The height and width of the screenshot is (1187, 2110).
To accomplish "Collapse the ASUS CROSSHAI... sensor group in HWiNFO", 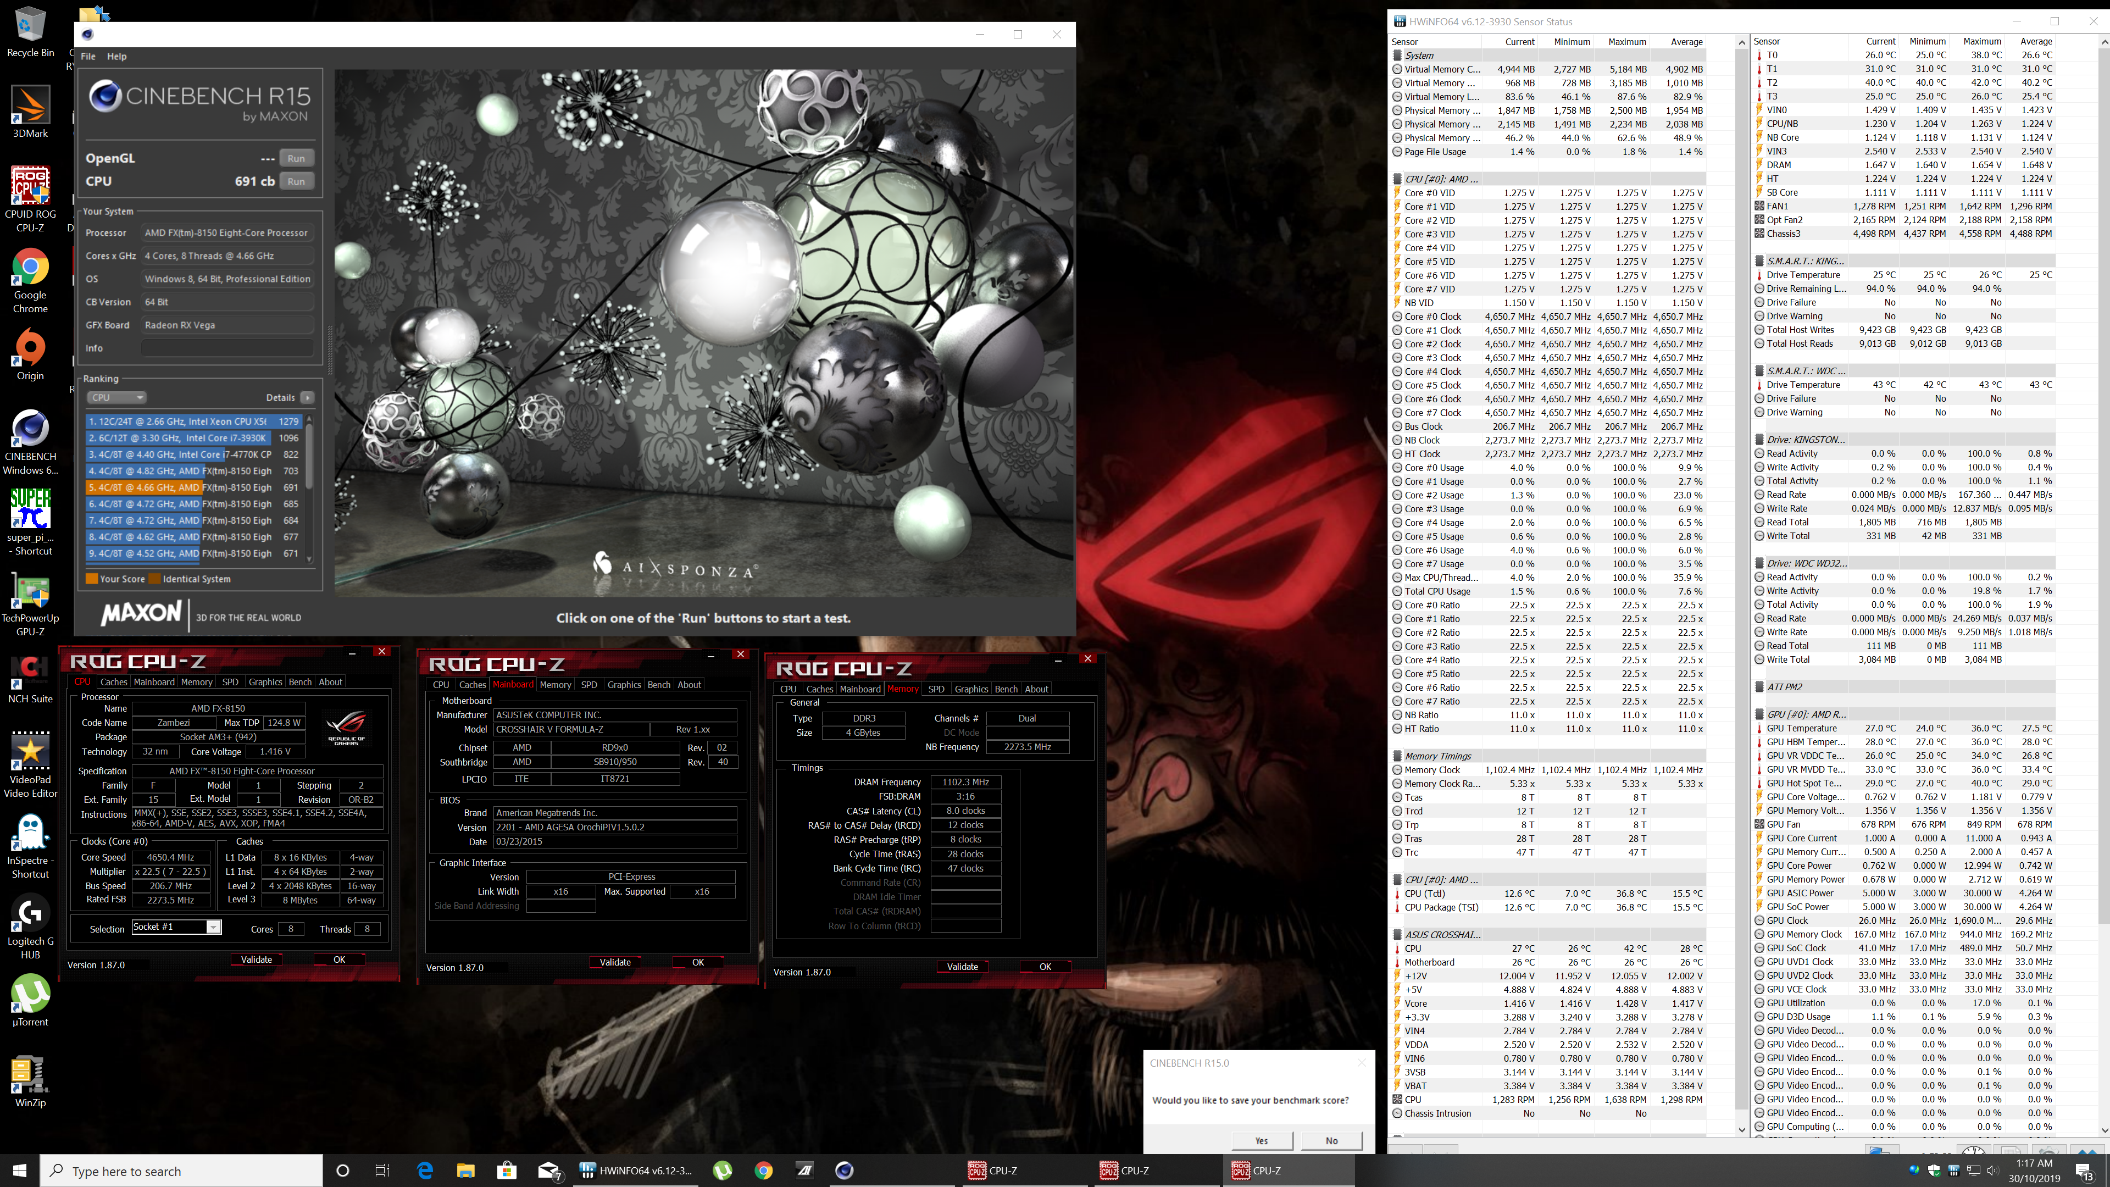I will pyautogui.click(x=1397, y=935).
